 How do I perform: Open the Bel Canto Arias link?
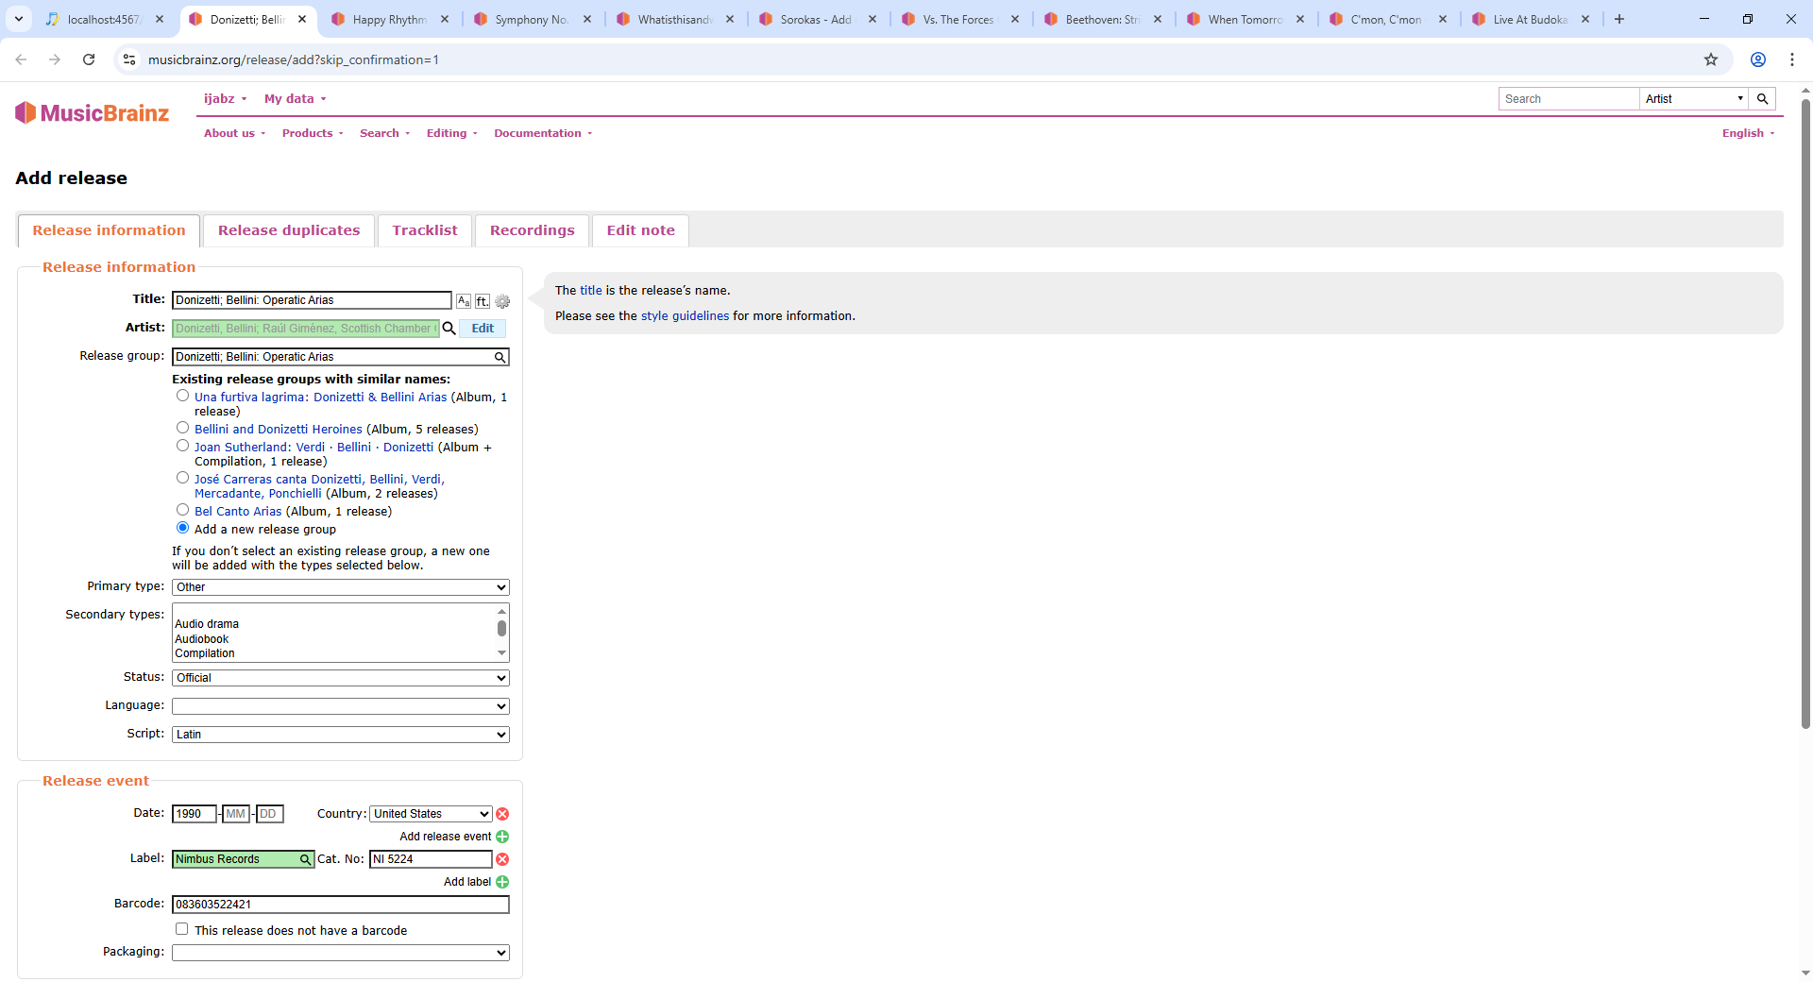pyautogui.click(x=238, y=512)
